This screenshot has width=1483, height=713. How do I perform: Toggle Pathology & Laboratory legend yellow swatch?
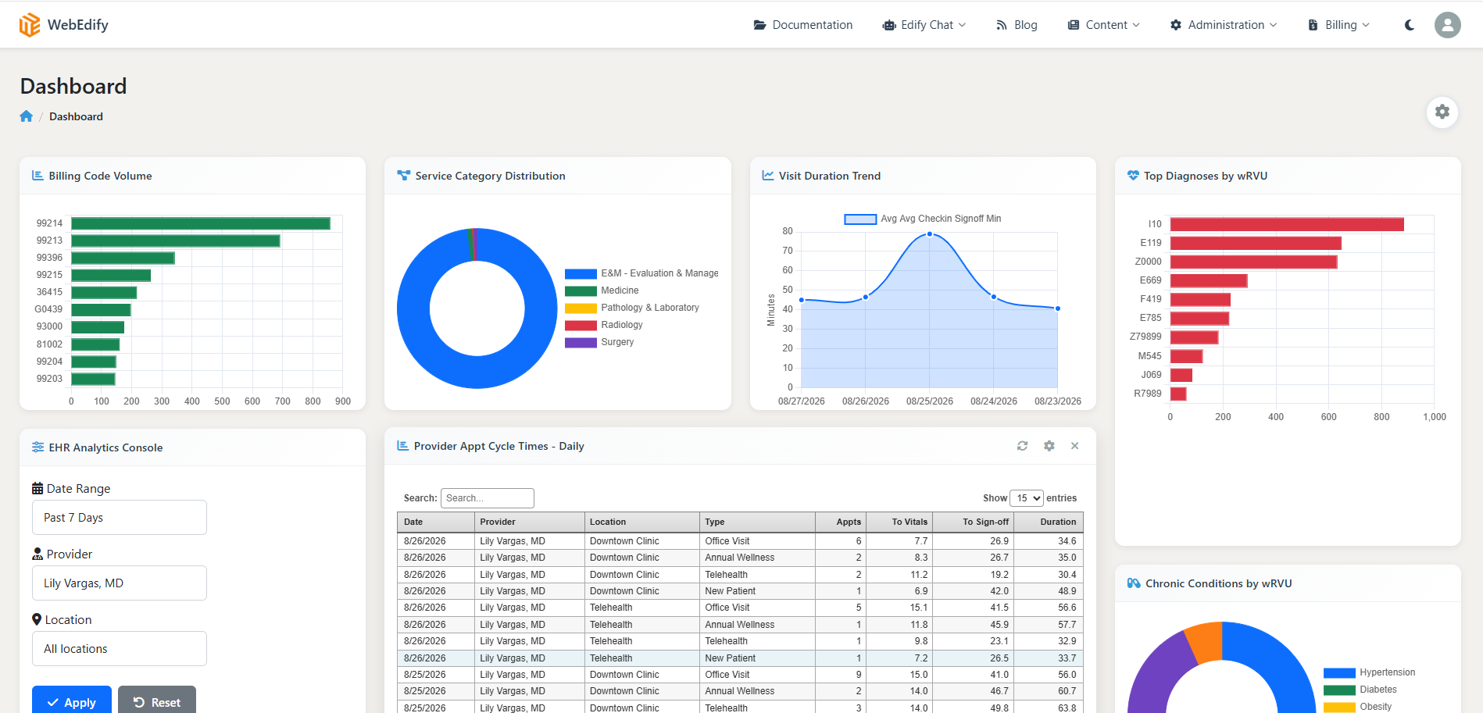click(581, 308)
